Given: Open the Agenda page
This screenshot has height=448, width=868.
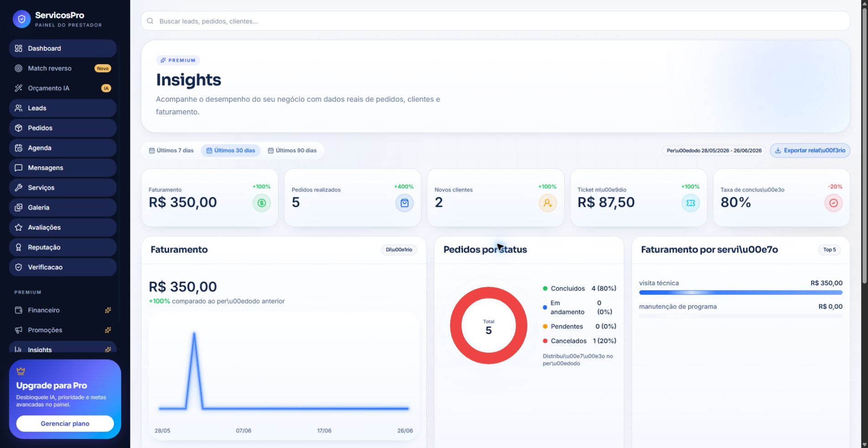Looking at the screenshot, I should 63,148.
